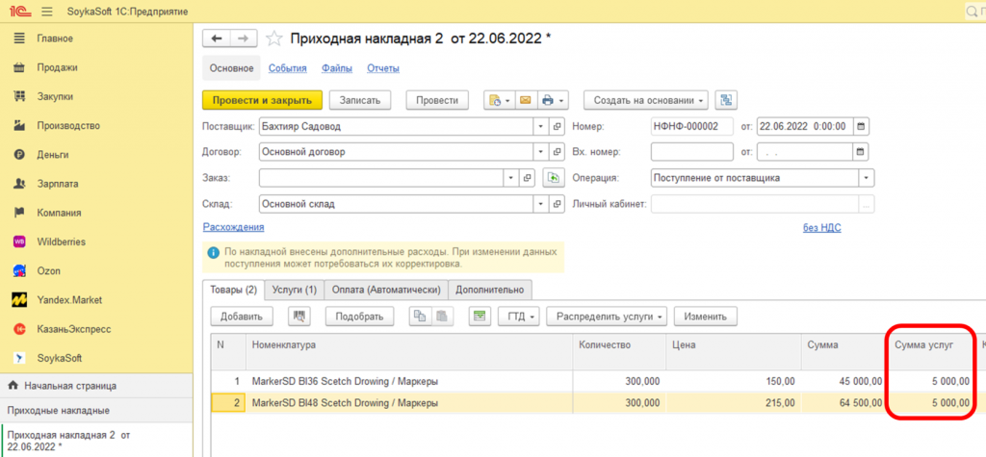The height and width of the screenshot is (457, 986).
Task: Click the copy rows icon in table toolbar
Action: coord(419,316)
